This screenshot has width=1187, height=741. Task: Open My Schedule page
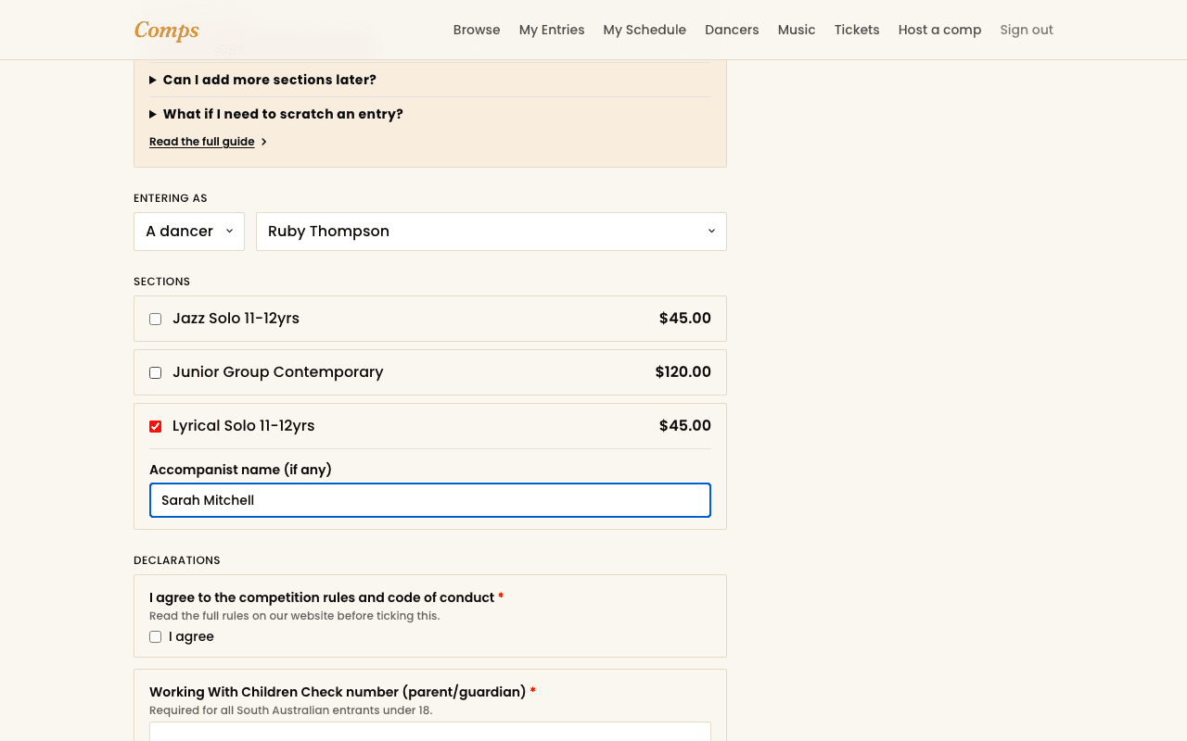pos(645,30)
